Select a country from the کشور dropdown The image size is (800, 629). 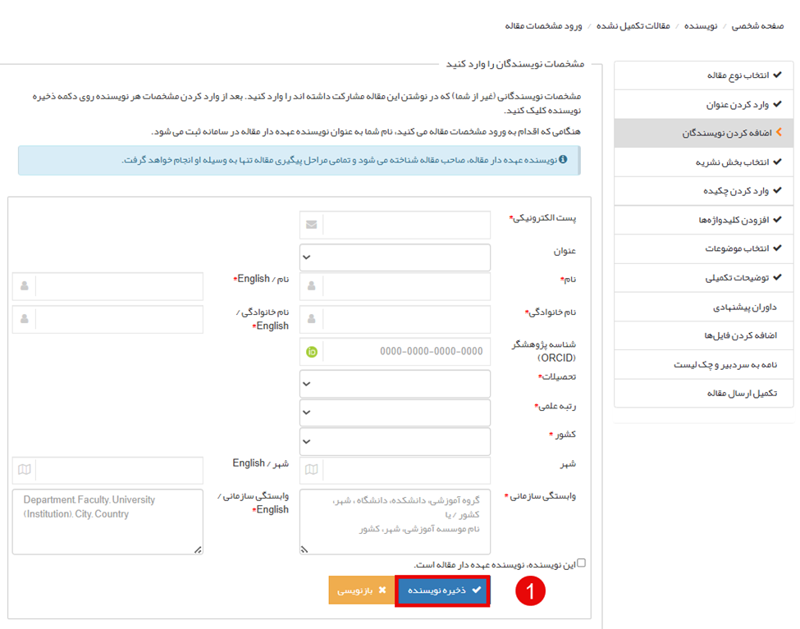[395, 441]
